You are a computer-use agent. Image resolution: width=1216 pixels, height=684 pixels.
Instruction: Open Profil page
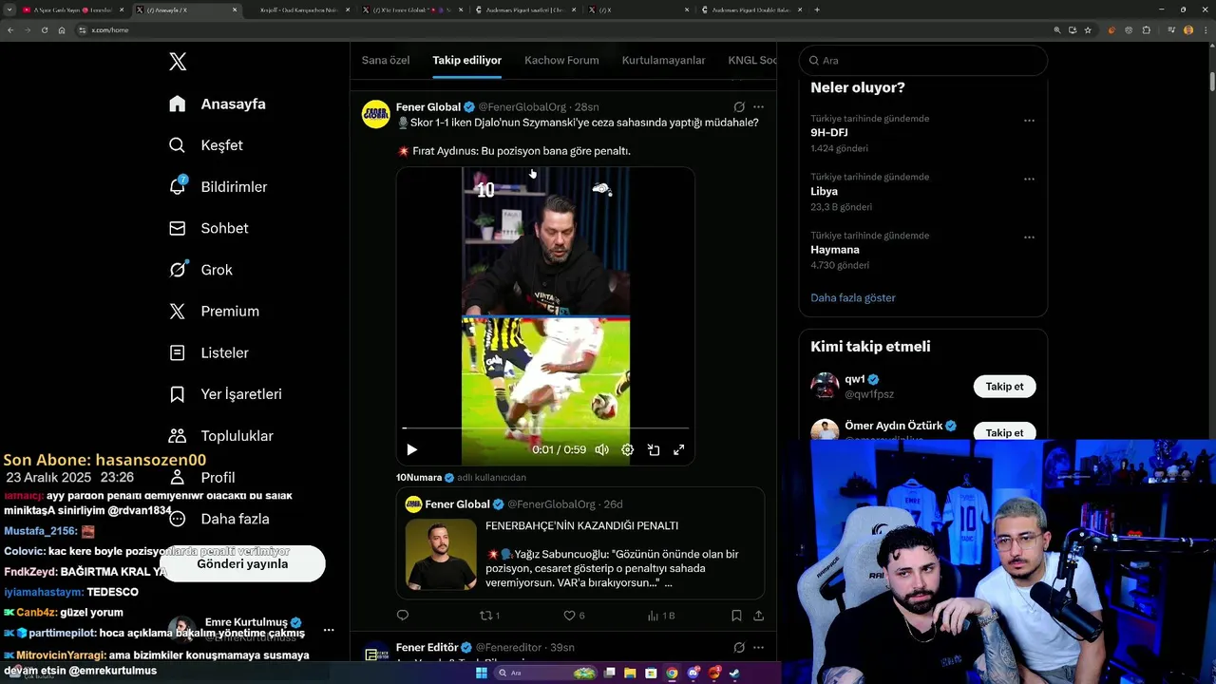[201, 477]
